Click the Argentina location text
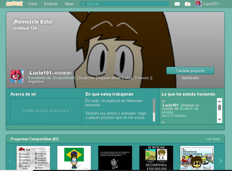Image resolution: width=232 pixels, height=171 pixels. (x=36, y=82)
